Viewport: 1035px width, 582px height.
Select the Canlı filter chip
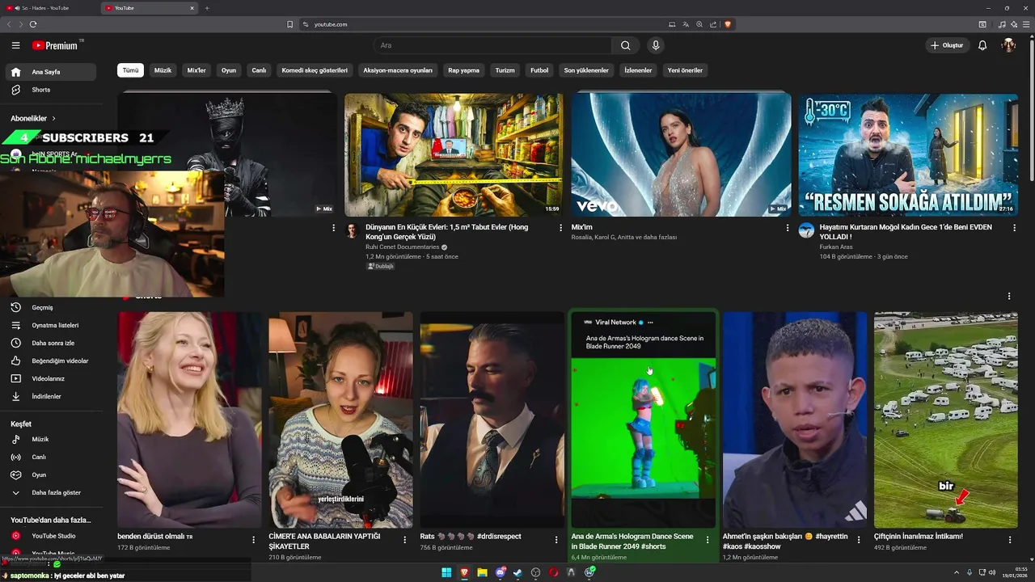[x=259, y=70]
